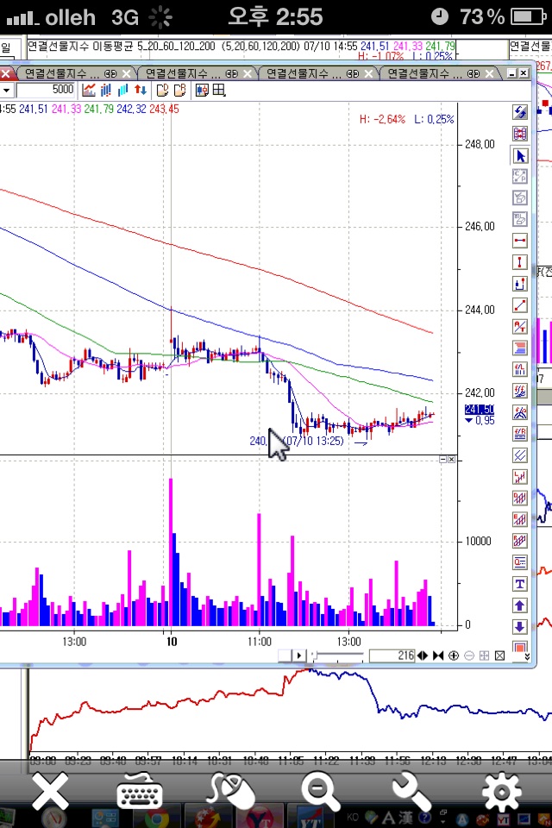Click the 216 bar count input field
Image resolution: width=552 pixels, height=828 pixels.
(392, 656)
